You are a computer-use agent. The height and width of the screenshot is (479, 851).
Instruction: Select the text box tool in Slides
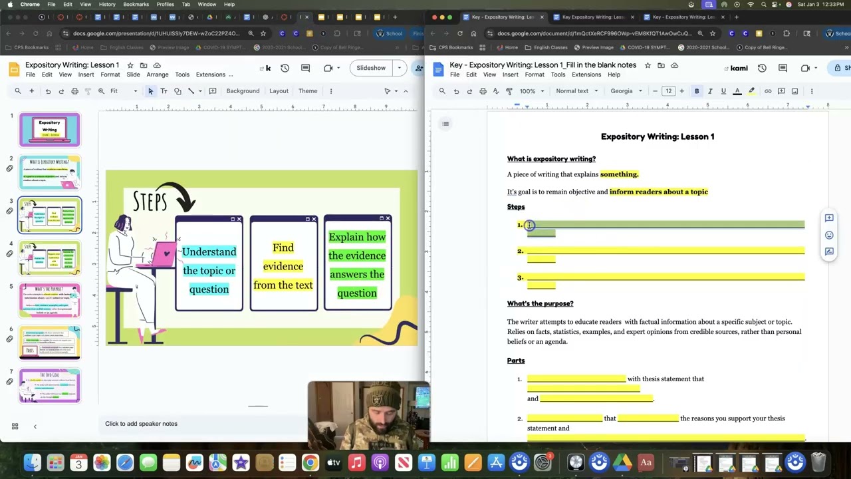point(164,91)
